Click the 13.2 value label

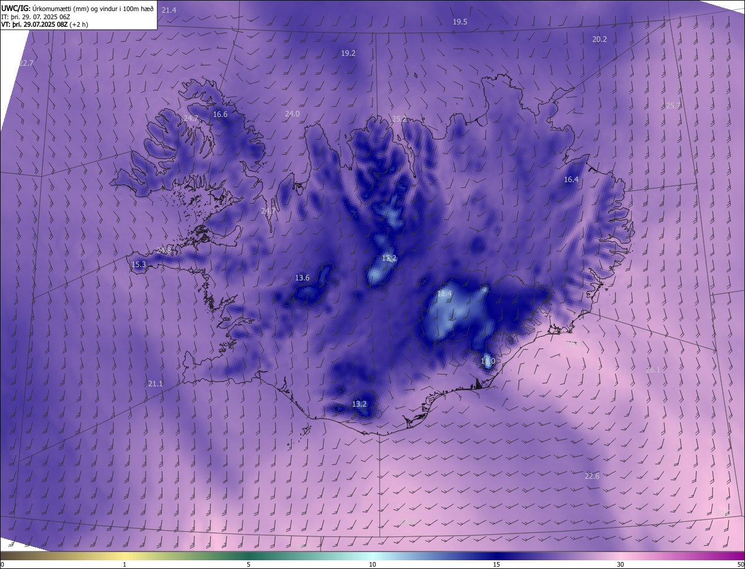(x=359, y=404)
